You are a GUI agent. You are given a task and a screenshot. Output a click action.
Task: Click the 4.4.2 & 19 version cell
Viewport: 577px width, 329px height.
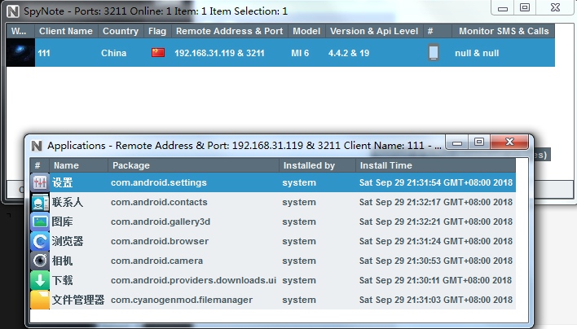point(349,53)
